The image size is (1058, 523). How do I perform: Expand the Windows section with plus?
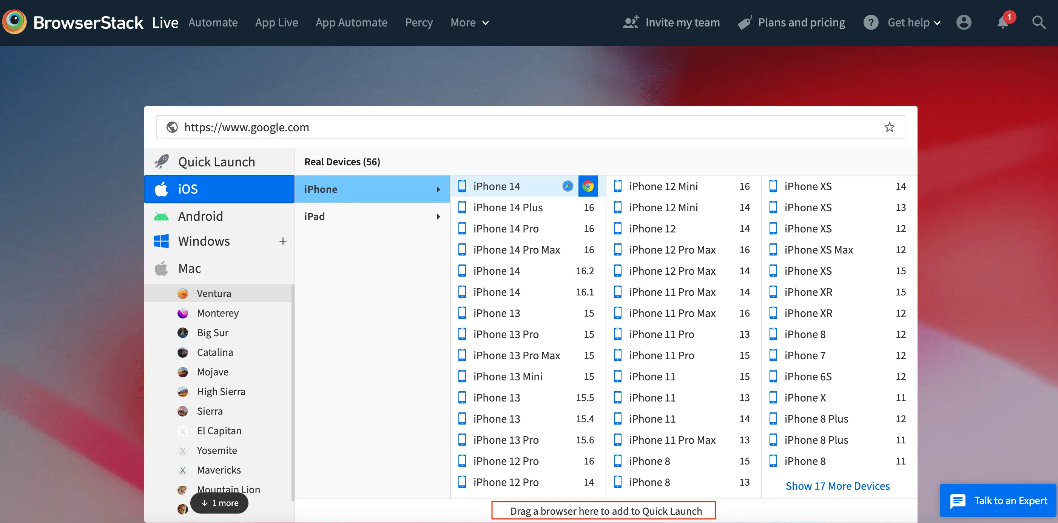pos(282,241)
